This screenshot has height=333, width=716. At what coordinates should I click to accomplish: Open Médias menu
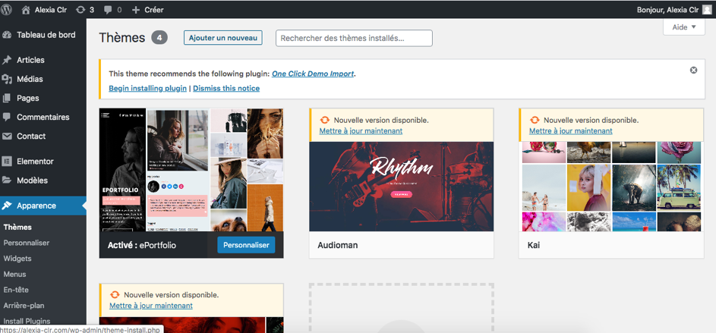(30, 80)
